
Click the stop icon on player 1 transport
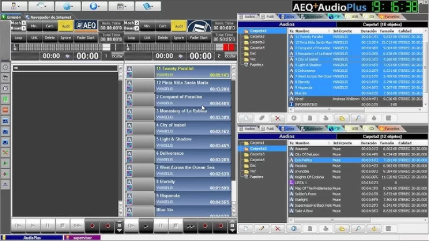[63, 227]
